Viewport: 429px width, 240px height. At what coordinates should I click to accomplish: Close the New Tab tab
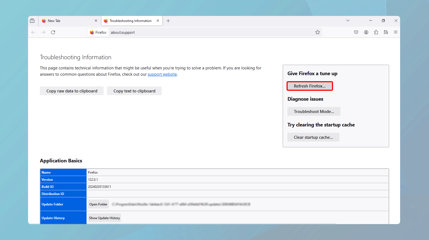tap(96, 21)
